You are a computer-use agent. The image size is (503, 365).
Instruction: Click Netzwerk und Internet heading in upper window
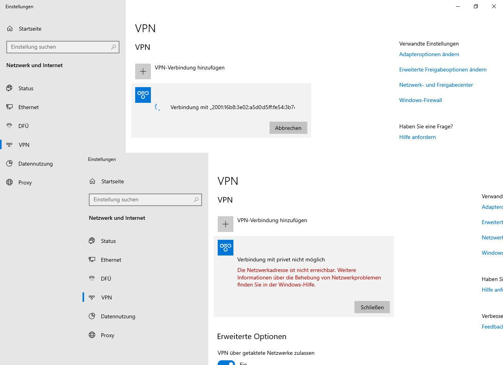pos(35,65)
